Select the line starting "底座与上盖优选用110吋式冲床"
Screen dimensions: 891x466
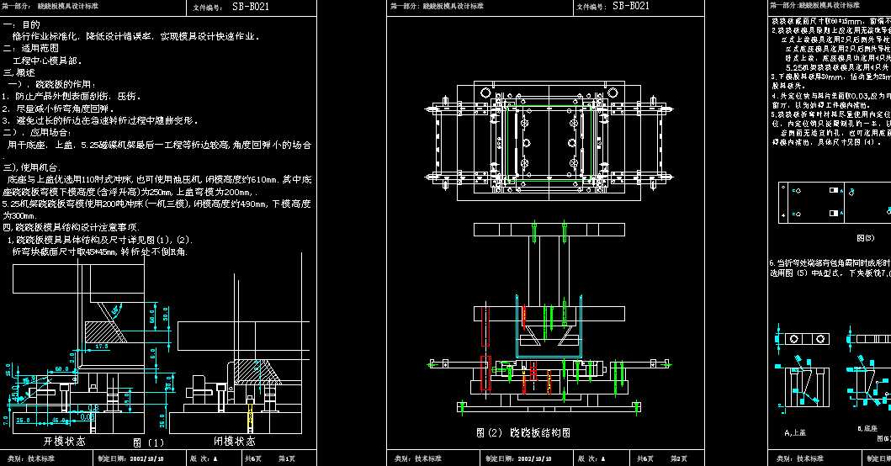coord(159,179)
